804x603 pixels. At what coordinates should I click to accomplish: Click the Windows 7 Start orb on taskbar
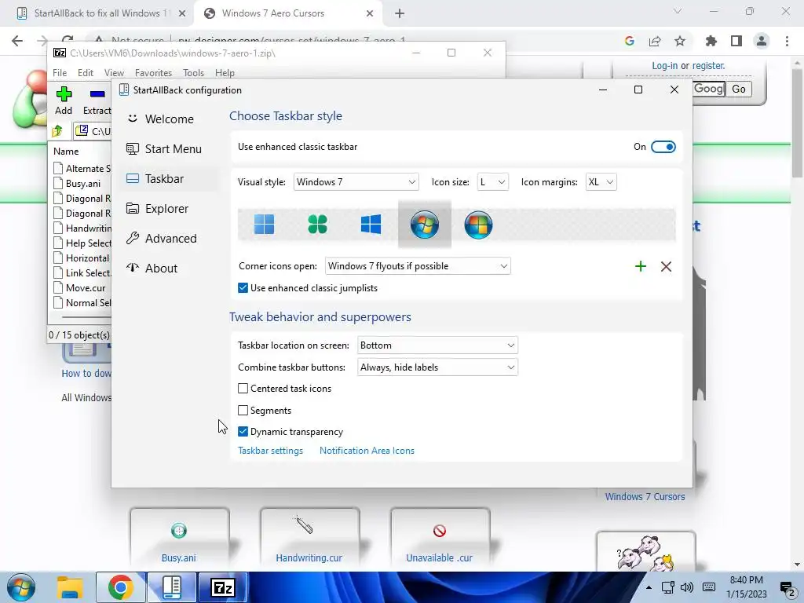point(21,587)
